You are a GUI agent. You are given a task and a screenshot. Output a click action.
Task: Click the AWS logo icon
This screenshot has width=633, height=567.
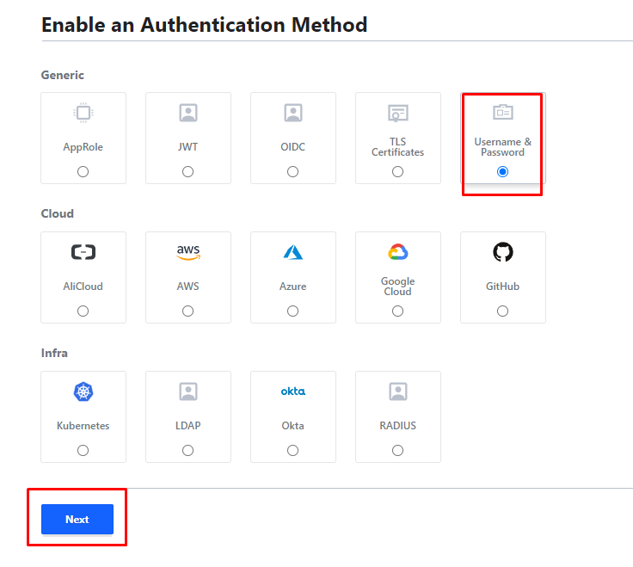[188, 252]
